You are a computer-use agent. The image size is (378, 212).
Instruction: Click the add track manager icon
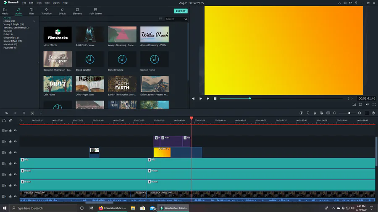pos(4,120)
